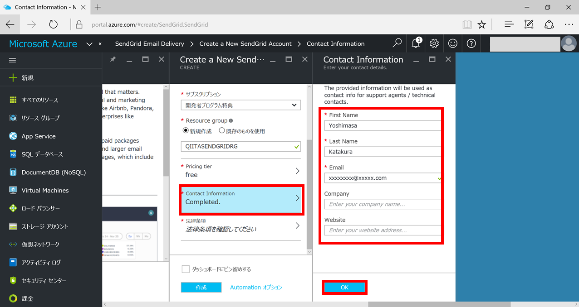Expand the 法律条項 row
Image resolution: width=579 pixels, height=307 pixels.
(x=240, y=225)
